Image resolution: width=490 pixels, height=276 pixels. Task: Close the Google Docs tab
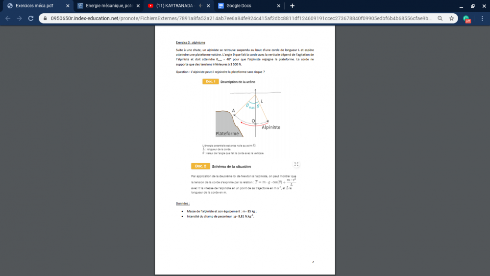pos(279,5)
